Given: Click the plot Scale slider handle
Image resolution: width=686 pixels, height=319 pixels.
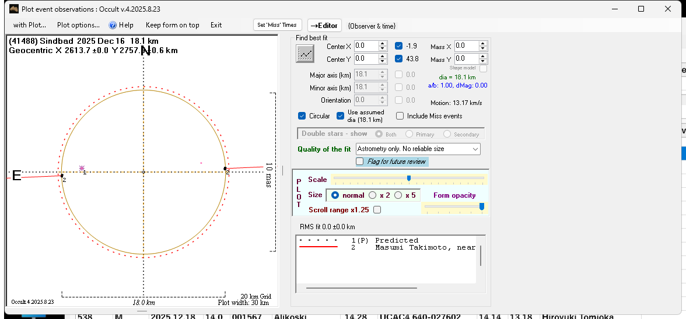Looking at the screenshot, I should pyautogui.click(x=408, y=178).
